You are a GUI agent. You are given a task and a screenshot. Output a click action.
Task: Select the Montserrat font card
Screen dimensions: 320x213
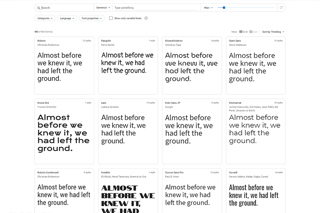pyautogui.click(x=256, y=131)
